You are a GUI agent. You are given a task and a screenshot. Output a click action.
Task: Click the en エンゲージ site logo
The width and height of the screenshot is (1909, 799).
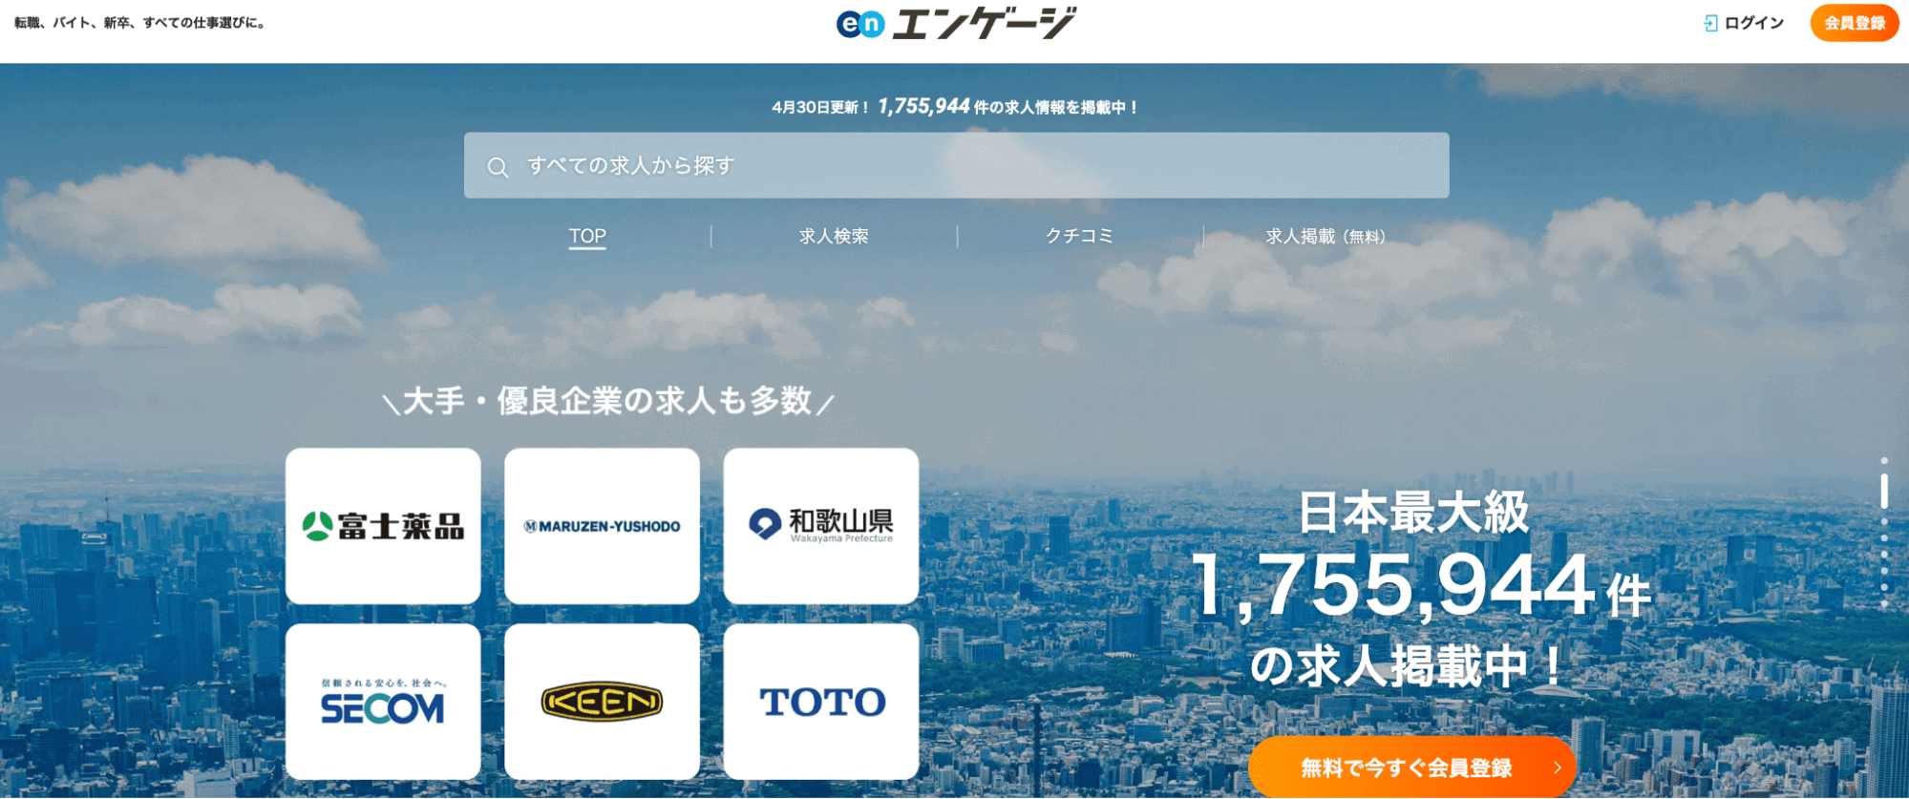[x=956, y=23]
